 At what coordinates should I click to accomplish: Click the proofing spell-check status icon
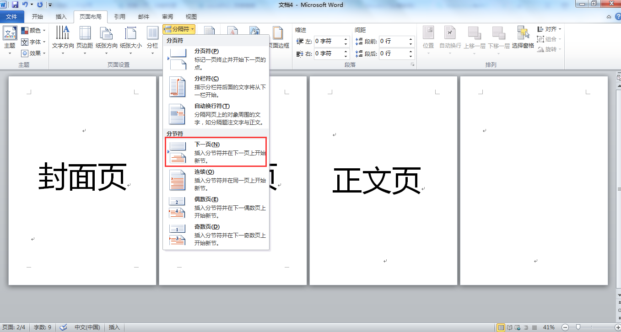click(x=63, y=327)
